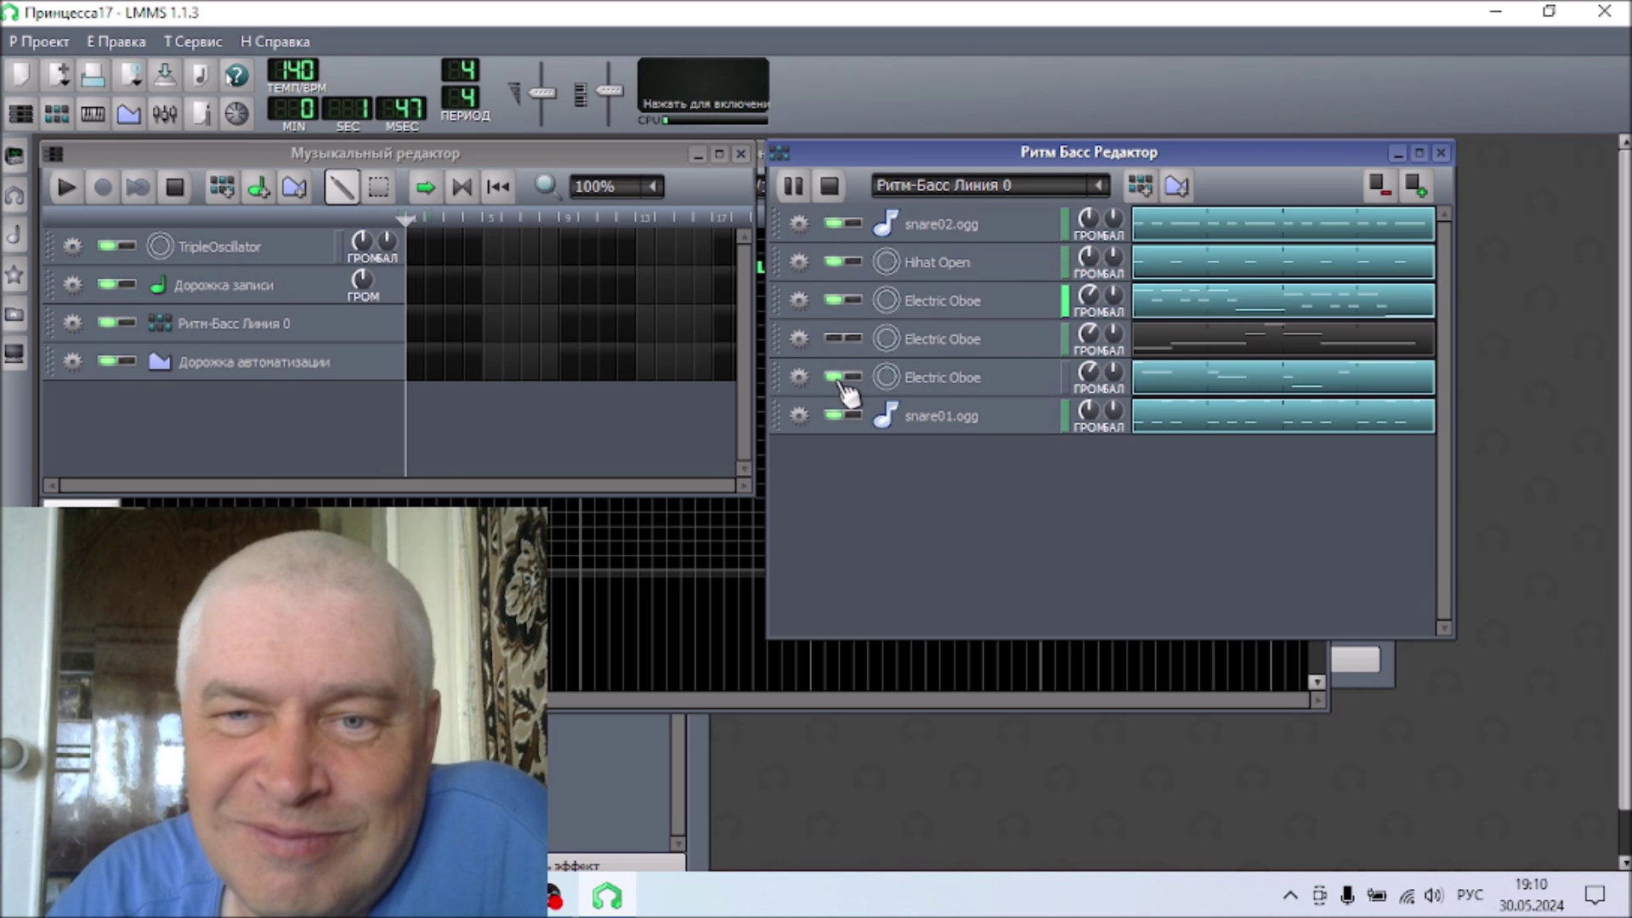Unmute the fourth-row Electric Oboe track

833,338
